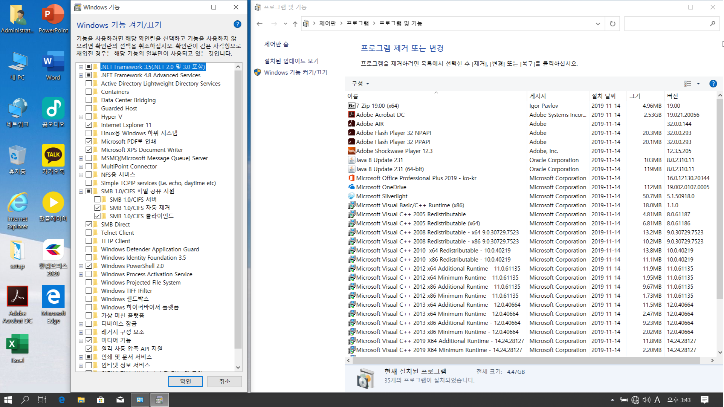Sort programs by 이름 column
724x407 pixels.
[x=436, y=96]
